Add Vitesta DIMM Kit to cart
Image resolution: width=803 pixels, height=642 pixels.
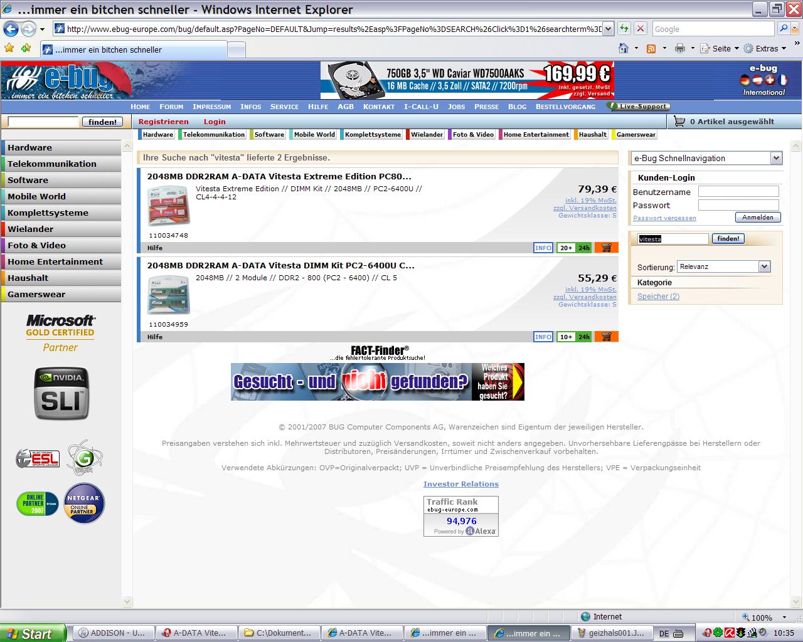click(x=606, y=337)
